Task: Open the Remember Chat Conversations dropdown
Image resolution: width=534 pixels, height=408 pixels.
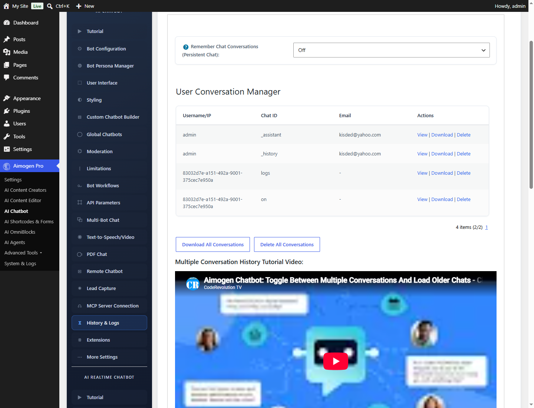Action: [391, 50]
